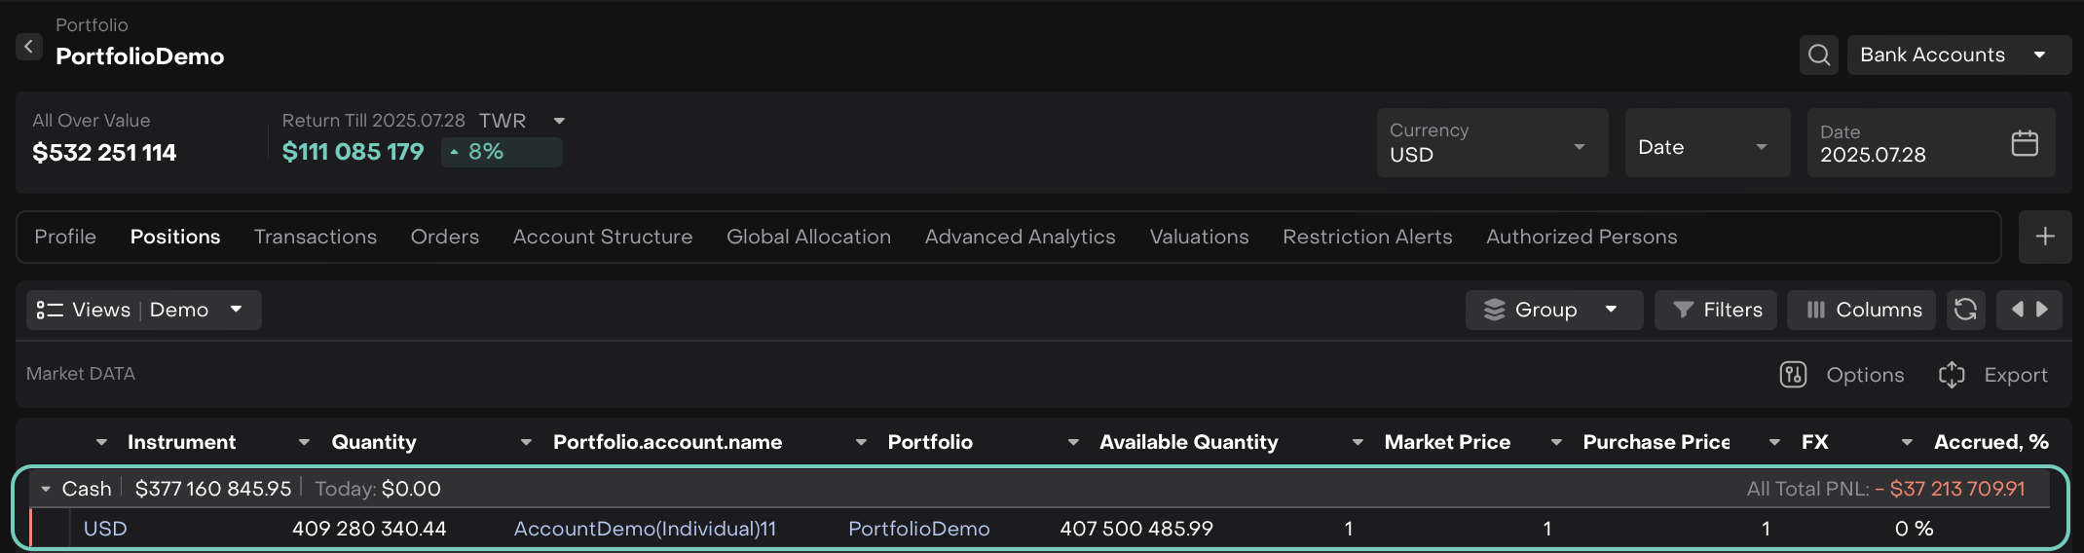The height and width of the screenshot is (553, 2084).
Task: Click the plus icon to add tab
Action: pos(2044,237)
